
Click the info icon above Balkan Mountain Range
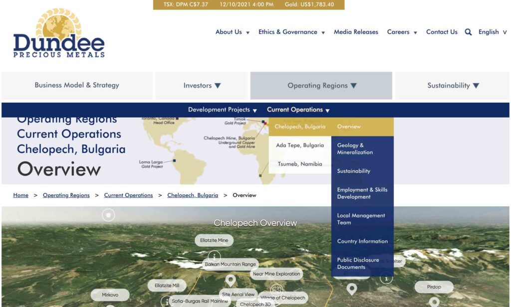click(x=214, y=256)
